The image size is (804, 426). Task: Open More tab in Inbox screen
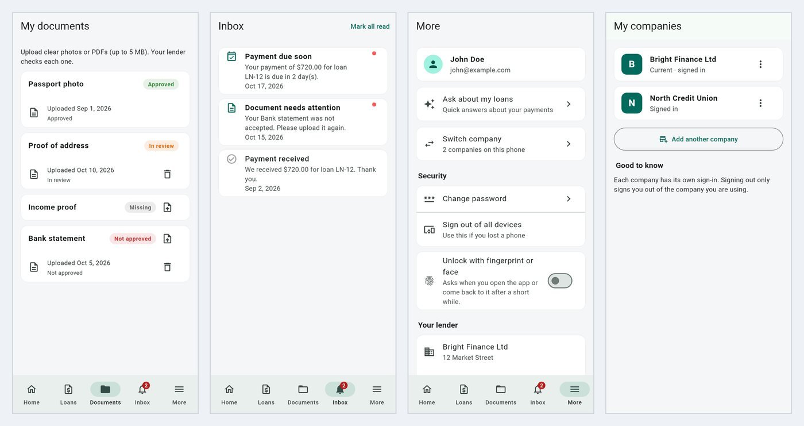tap(377, 394)
